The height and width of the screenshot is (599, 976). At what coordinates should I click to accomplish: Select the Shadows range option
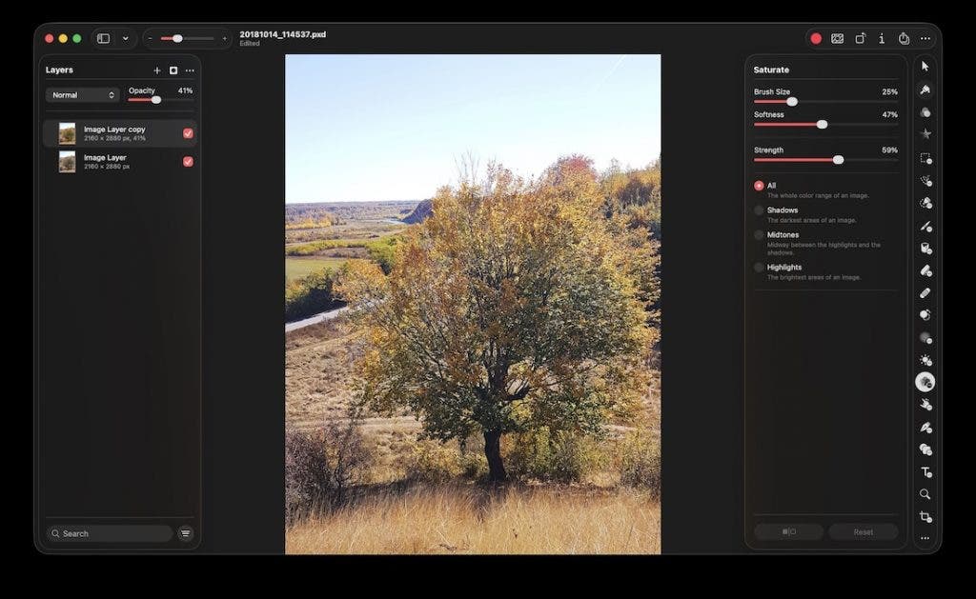[x=759, y=210]
